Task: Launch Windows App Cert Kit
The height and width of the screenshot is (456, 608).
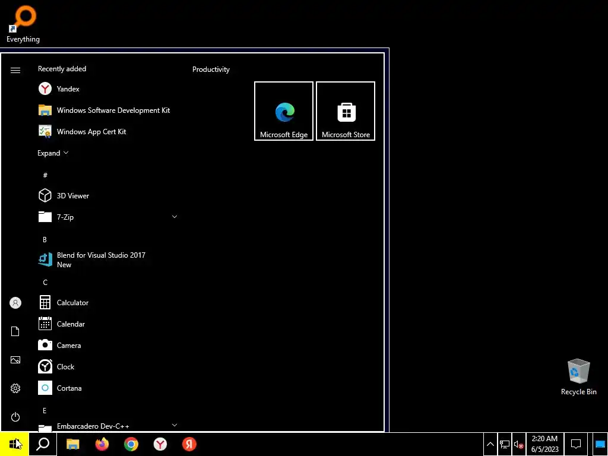Action: tap(108, 131)
